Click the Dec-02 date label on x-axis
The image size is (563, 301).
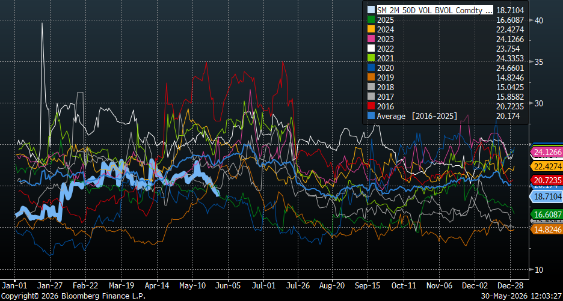pyautogui.click(x=474, y=285)
